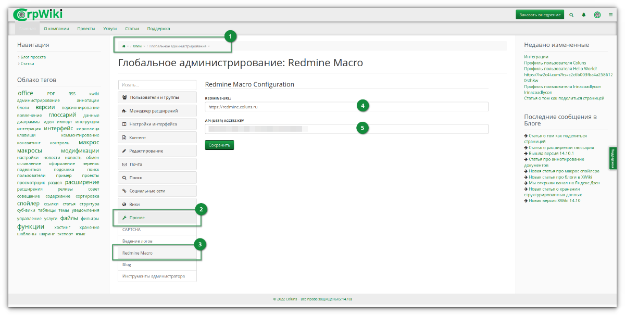Expand the dropdown after breadcrumb home icon

click(128, 46)
